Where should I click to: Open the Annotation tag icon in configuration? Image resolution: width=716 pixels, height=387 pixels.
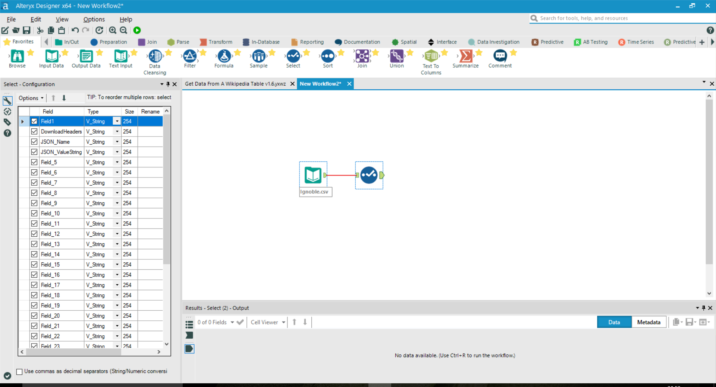click(x=7, y=122)
